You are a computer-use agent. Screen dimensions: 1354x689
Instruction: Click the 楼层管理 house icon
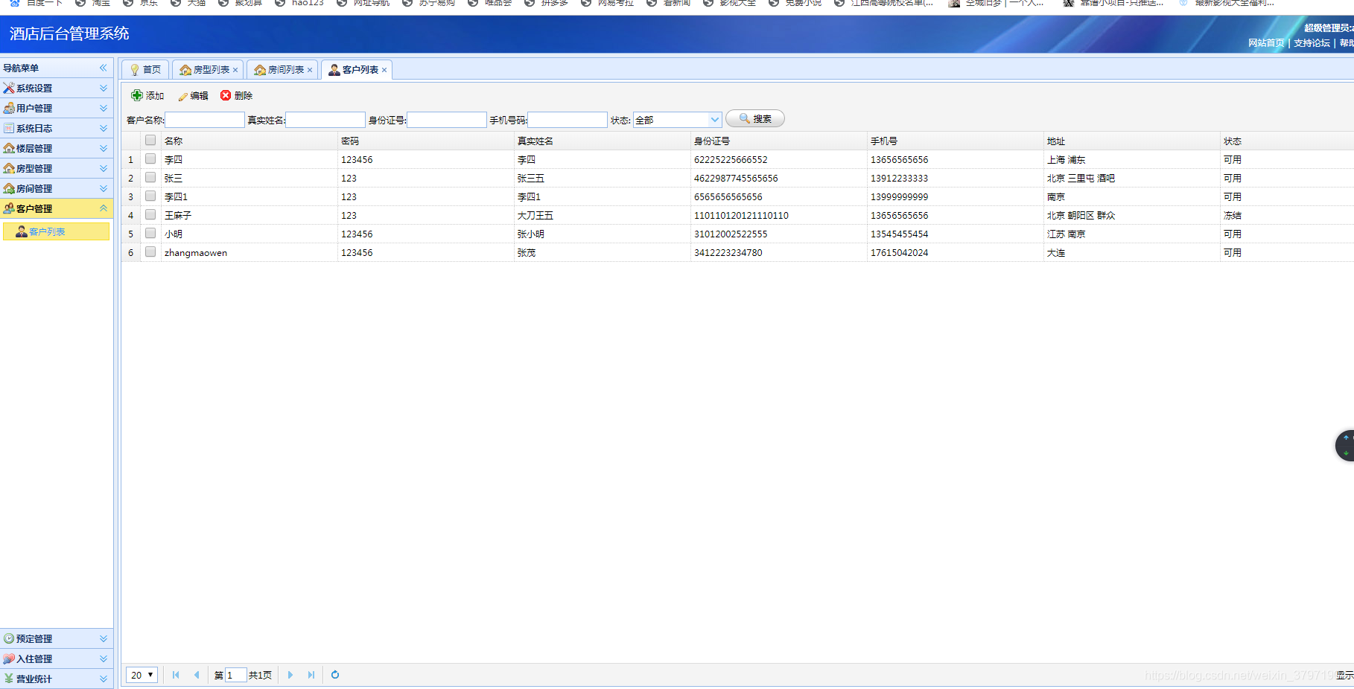pyautogui.click(x=9, y=148)
